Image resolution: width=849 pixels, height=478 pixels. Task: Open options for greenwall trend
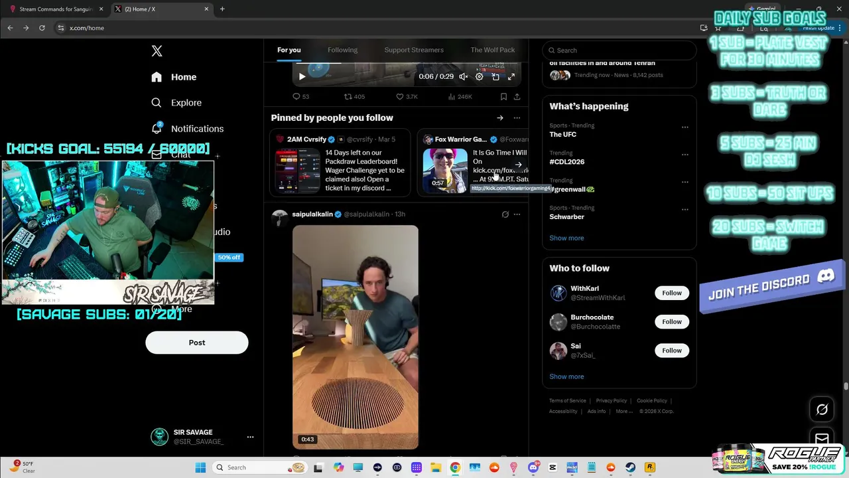pyautogui.click(x=685, y=182)
